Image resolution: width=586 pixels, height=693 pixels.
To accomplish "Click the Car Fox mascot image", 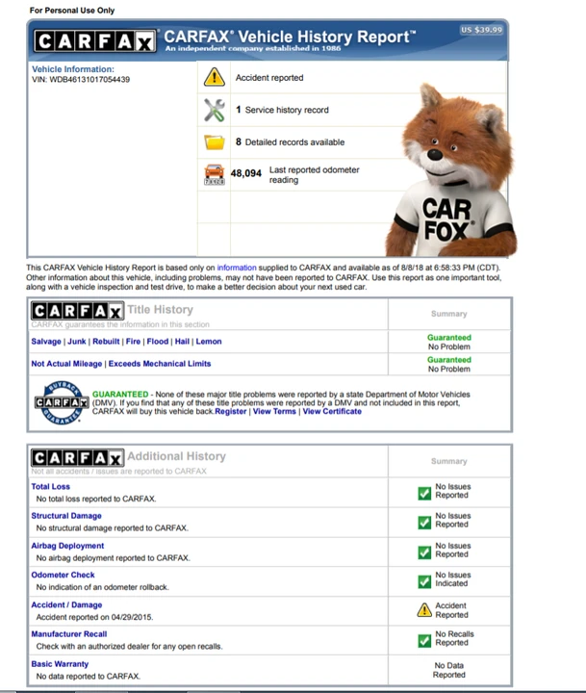I will 450,170.
